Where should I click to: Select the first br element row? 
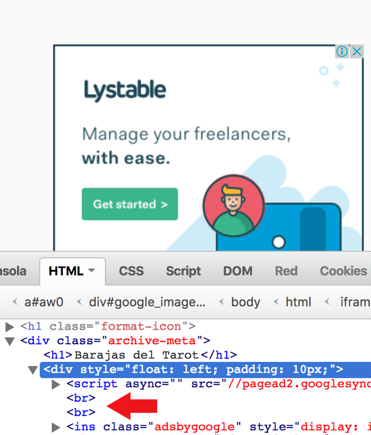coord(81,398)
